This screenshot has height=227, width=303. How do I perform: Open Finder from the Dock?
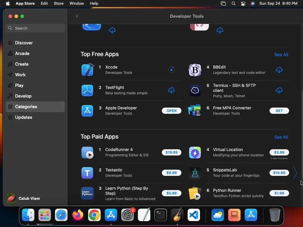tap(28, 215)
